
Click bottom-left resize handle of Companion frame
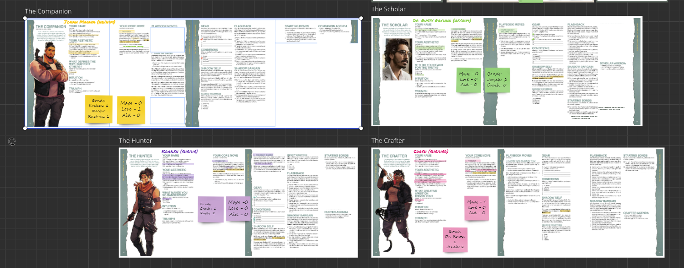pyautogui.click(x=25, y=128)
